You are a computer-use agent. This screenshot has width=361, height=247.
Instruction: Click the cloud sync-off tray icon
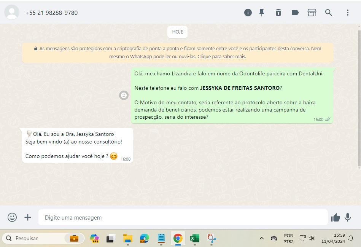click(274, 238)
